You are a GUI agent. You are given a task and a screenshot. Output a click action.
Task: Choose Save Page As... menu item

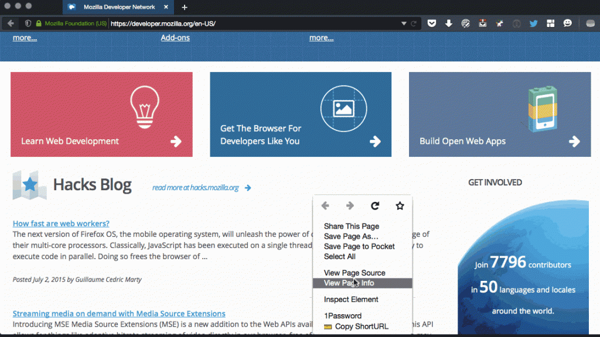click(x=362, y=236)
